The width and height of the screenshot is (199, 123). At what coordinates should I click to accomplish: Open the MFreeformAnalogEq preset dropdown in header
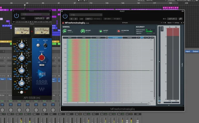(x=86, y=15)
